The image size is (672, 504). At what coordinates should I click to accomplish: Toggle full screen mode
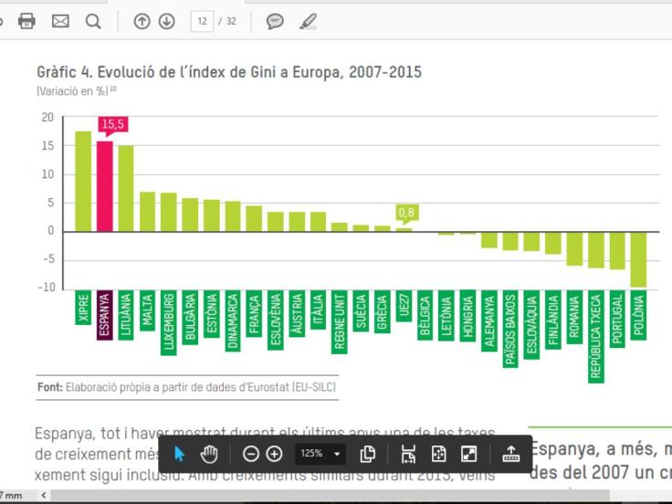pos(468,454)
